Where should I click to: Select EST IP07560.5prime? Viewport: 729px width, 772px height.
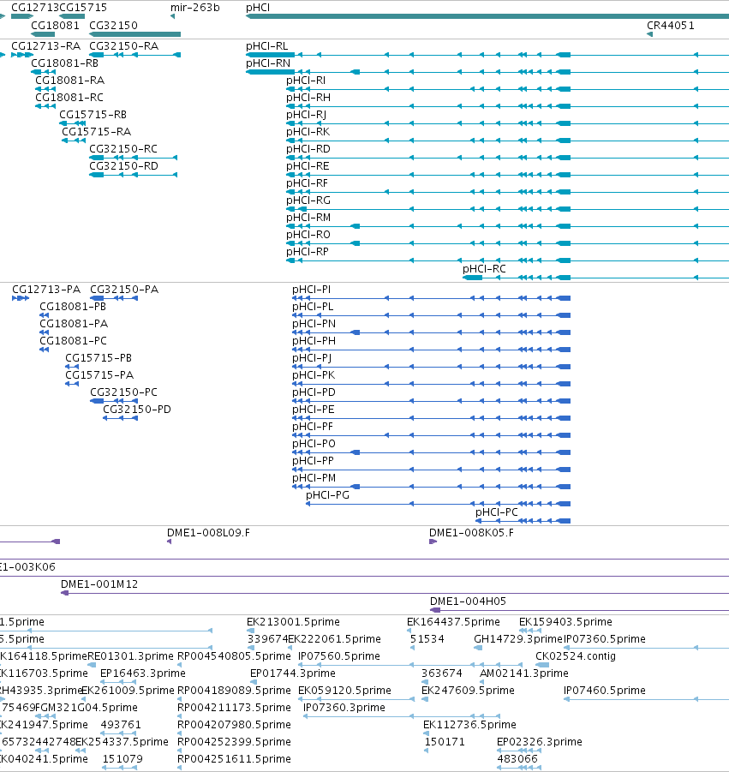[x=339, y=656]
